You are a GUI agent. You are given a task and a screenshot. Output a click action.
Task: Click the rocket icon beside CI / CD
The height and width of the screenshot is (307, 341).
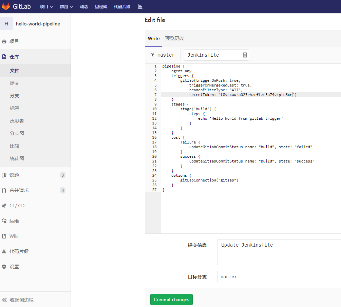4,206
